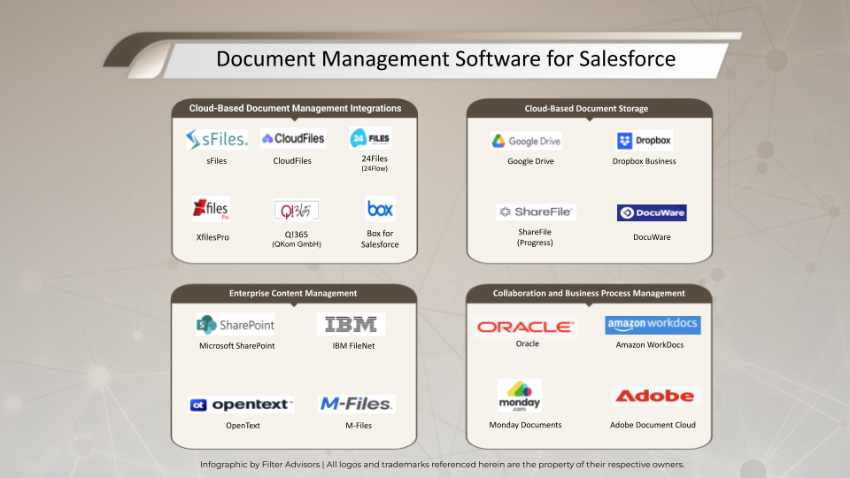
Task: Select the 'Oracle' caption text
Action: [x=528, y=343]
